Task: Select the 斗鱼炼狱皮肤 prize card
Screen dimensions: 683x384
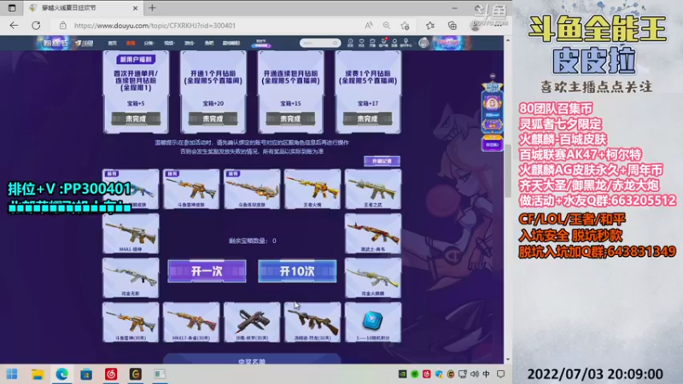Action: pyautogui.click(x=252, y=189)
